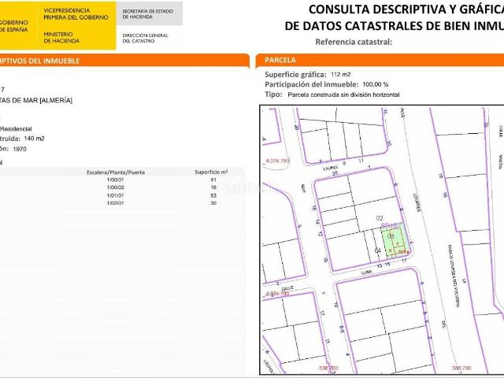The width and height of the screenshot is (504, 378).
Task: Click the Escalera/Planta/Puerta column header
Action: 116,172
